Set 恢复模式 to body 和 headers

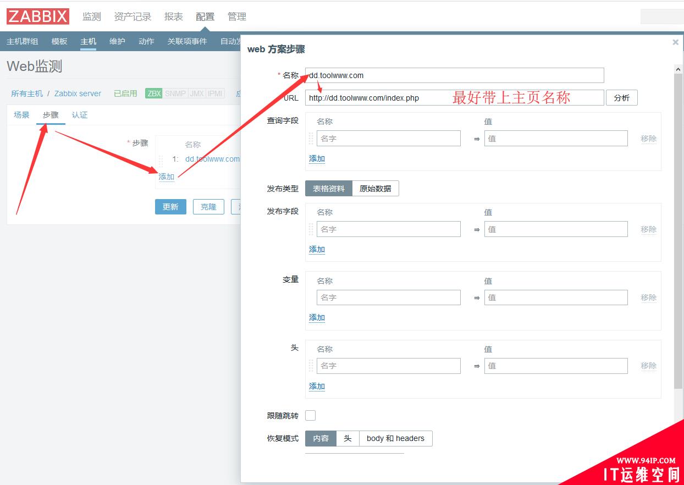coord(395,438)
